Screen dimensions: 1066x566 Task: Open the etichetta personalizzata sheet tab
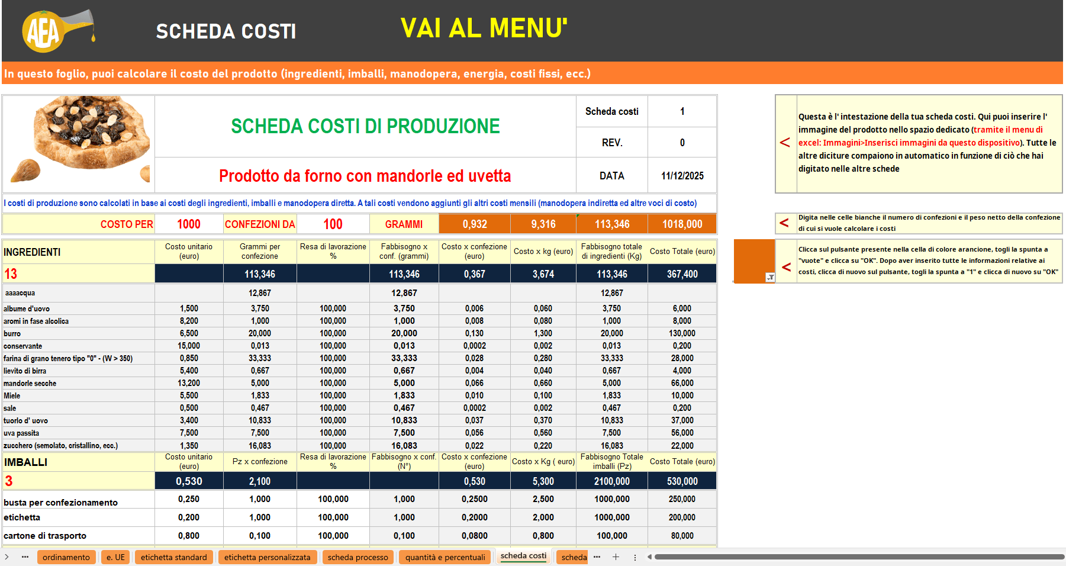click(267, 557)
